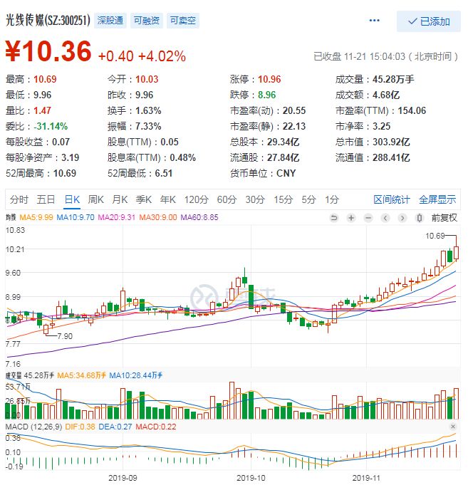The height and width of the screenshot is (485, 468).
Task: Open 区间统计 range statistics
Action: click(392, 199)
